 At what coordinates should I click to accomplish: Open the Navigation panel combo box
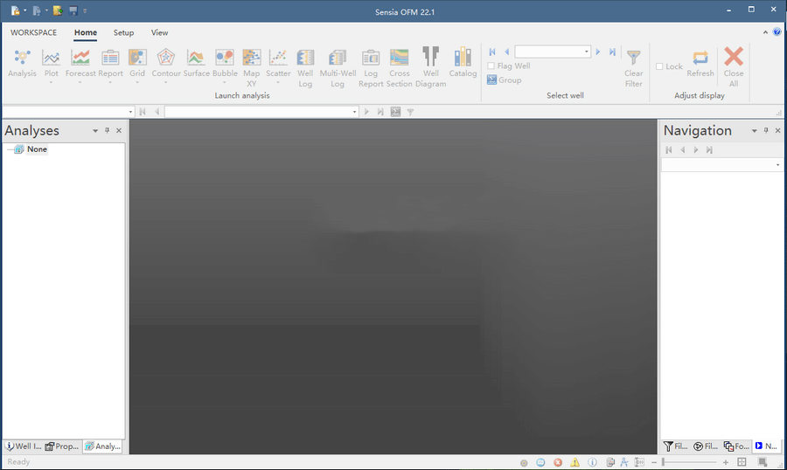coord(777,165)
